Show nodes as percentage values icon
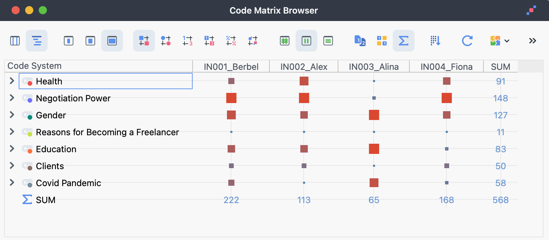The image size is (549, 240). [231, 41]
